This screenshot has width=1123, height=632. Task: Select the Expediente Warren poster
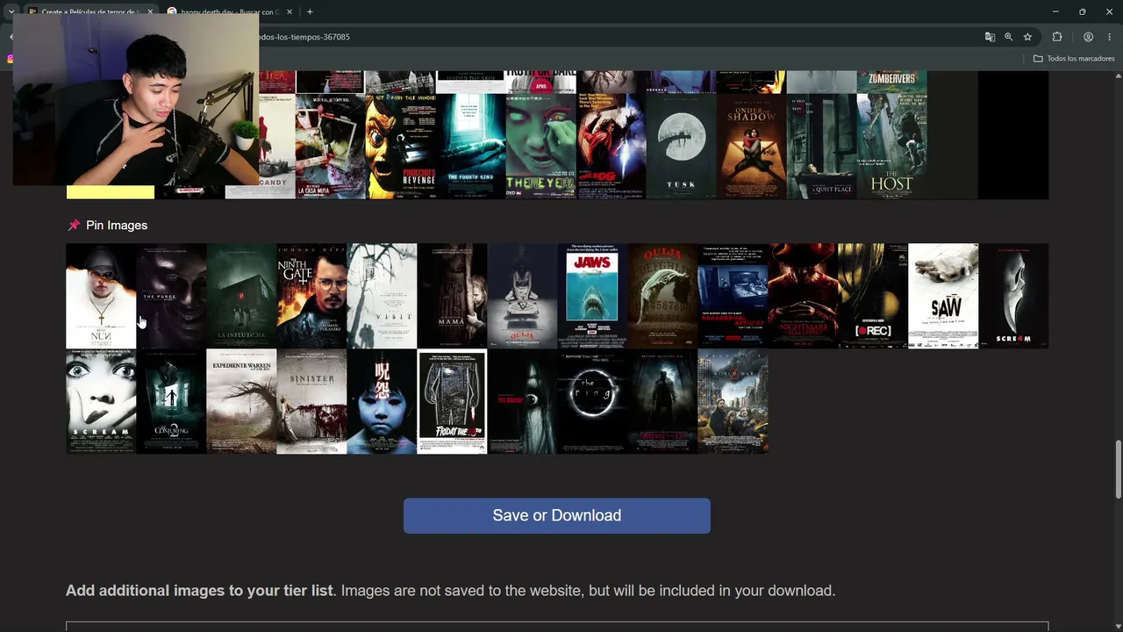click(x=241, y=401)
